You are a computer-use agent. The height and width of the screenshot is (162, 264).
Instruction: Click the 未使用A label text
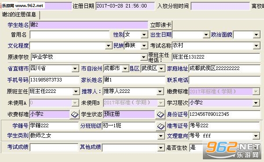tap(17, 103)
